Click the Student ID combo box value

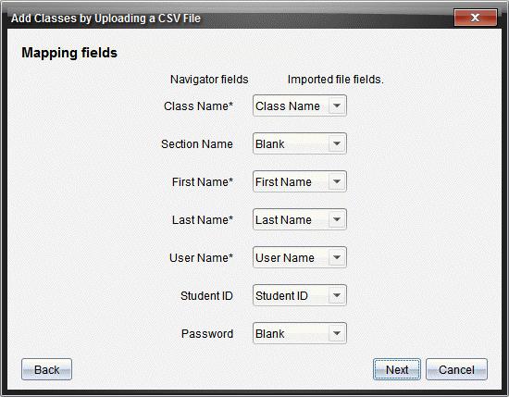pos(281,296)
